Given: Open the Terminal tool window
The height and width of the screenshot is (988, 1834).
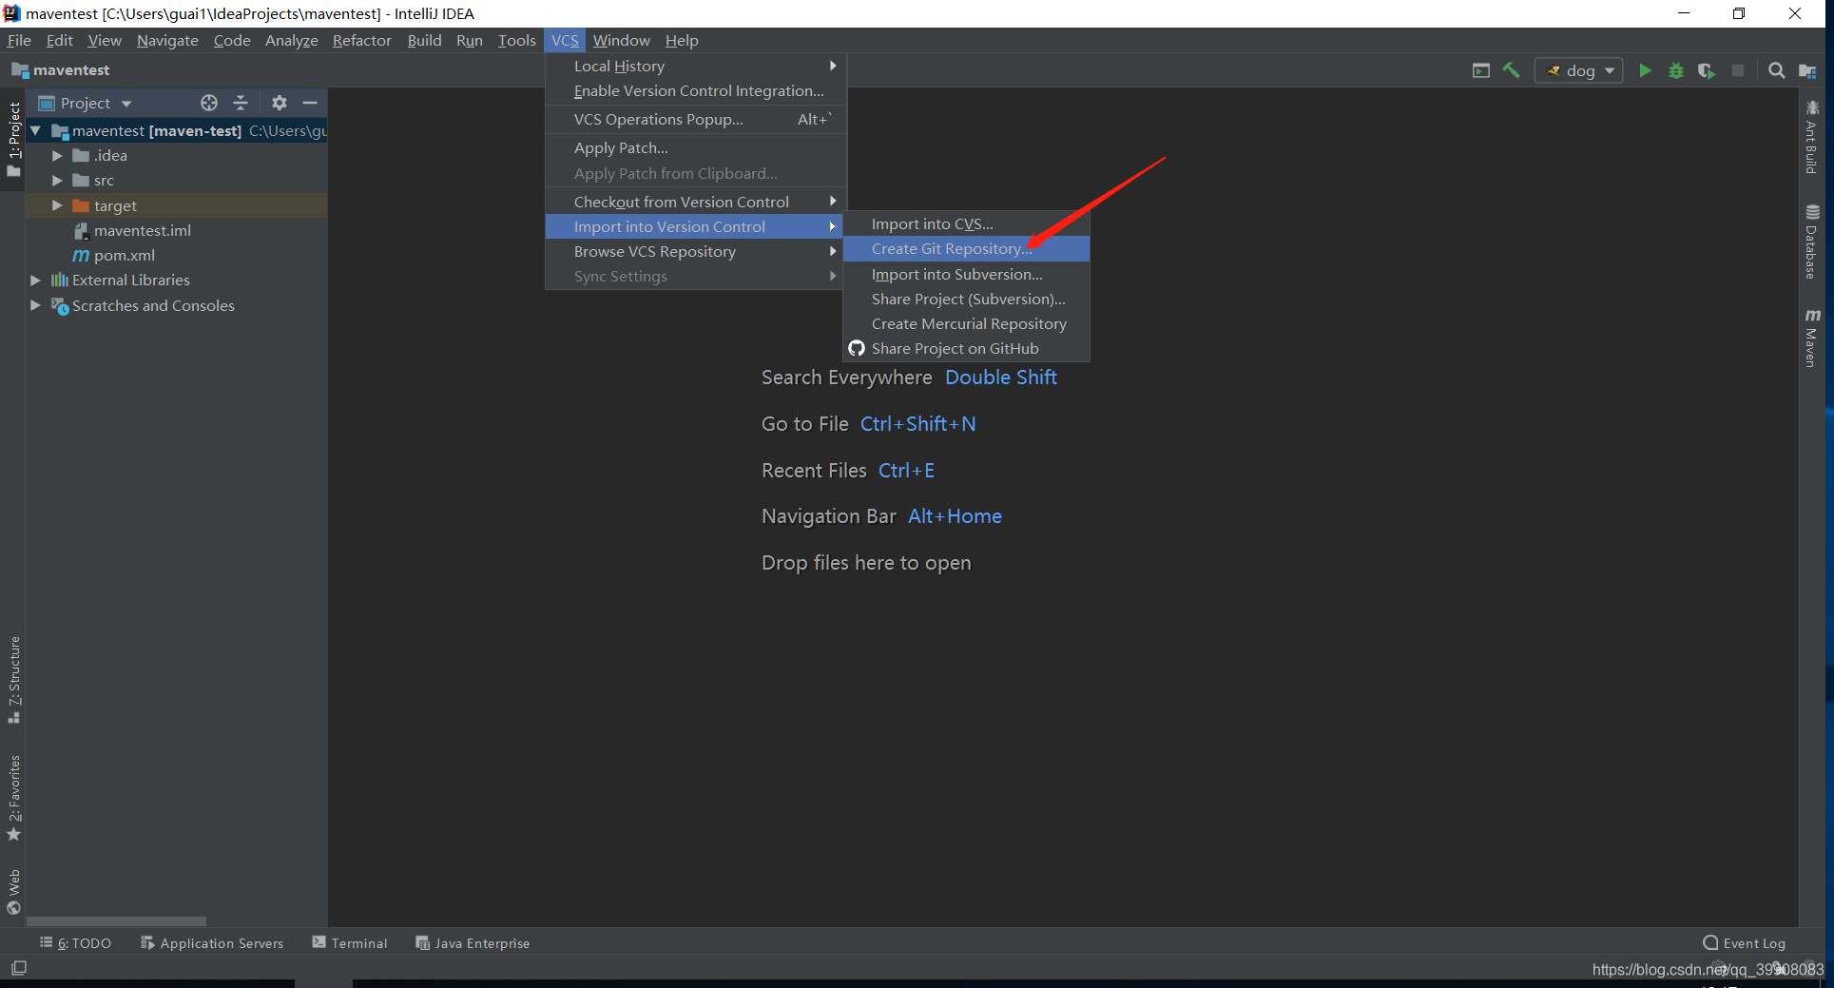Looking at the screenshot, I should click(x=350, y=943).
